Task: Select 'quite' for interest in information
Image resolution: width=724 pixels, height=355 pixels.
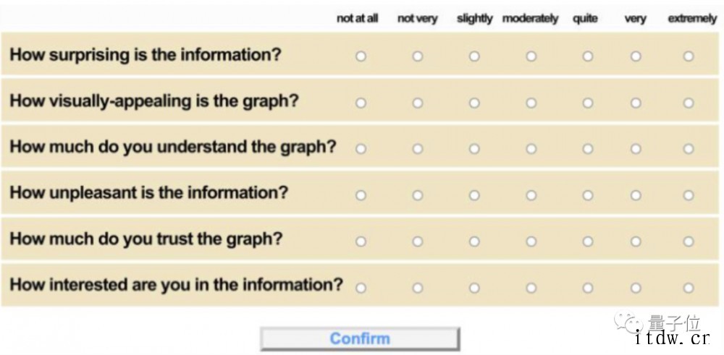Action: tap(587, 288)
